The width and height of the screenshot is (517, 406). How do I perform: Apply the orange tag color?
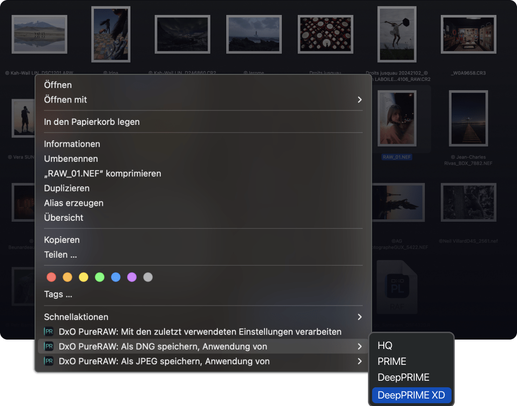(68, 277)
